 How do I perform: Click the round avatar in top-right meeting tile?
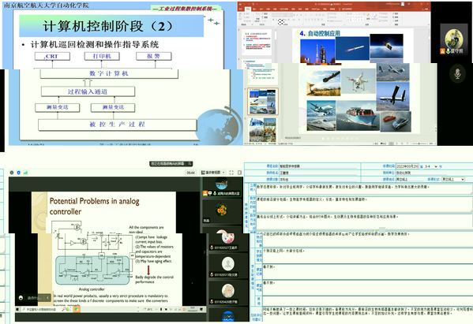tap(454, 39)
